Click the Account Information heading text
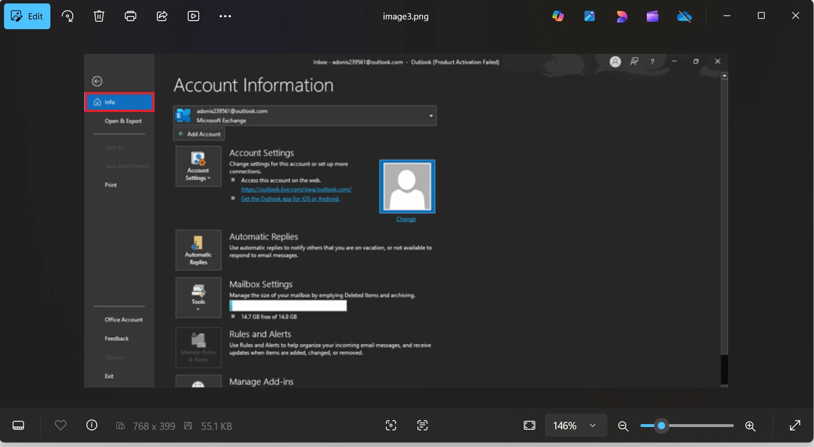The height and width of the screenshot is (447, 814). 254,85
